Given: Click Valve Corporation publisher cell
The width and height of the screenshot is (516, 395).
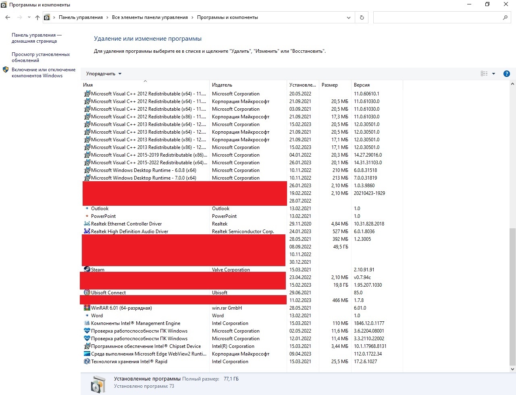Looking at the screenshot, I should point(231,270).
